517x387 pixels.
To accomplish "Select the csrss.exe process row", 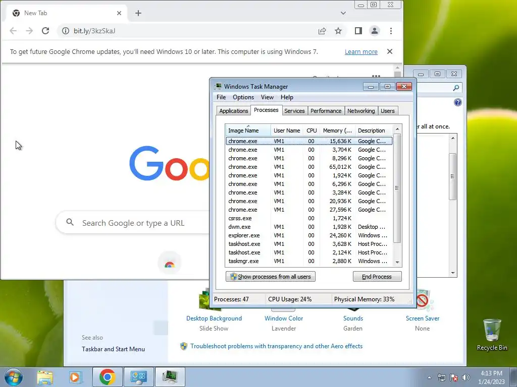I will pyautogui.click(x=309, y=218).
